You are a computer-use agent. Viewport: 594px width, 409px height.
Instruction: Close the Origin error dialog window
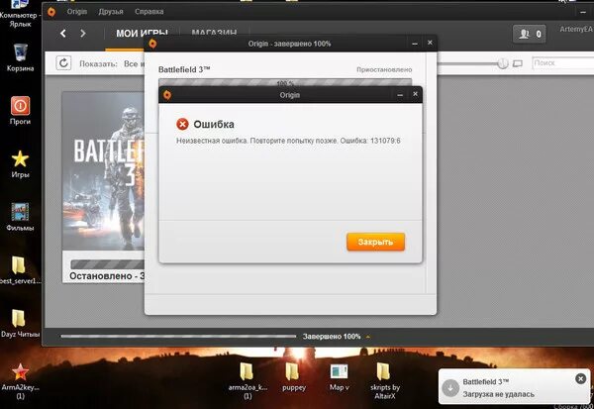coord(415,94)
